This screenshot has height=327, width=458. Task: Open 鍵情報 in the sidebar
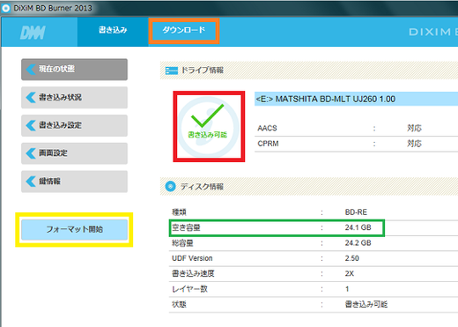click(x=74, y=182)
